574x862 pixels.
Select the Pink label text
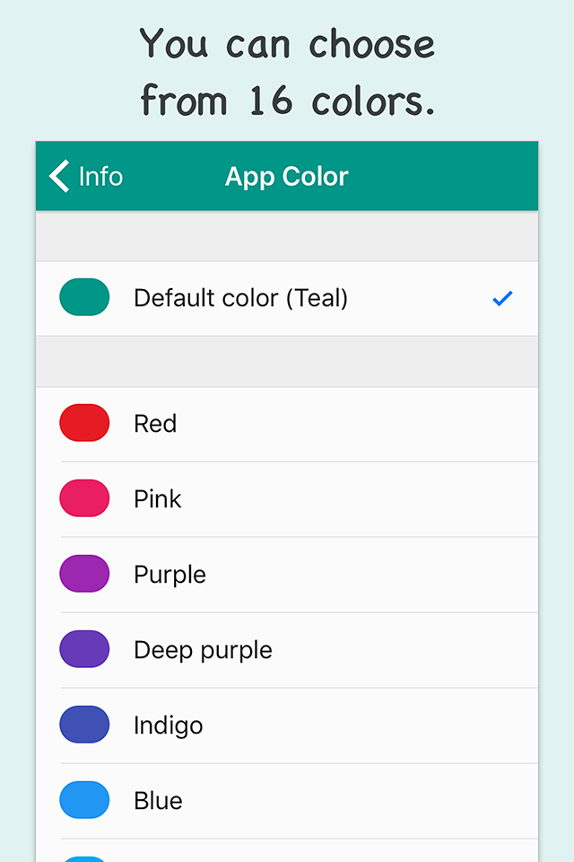(158, 498)
